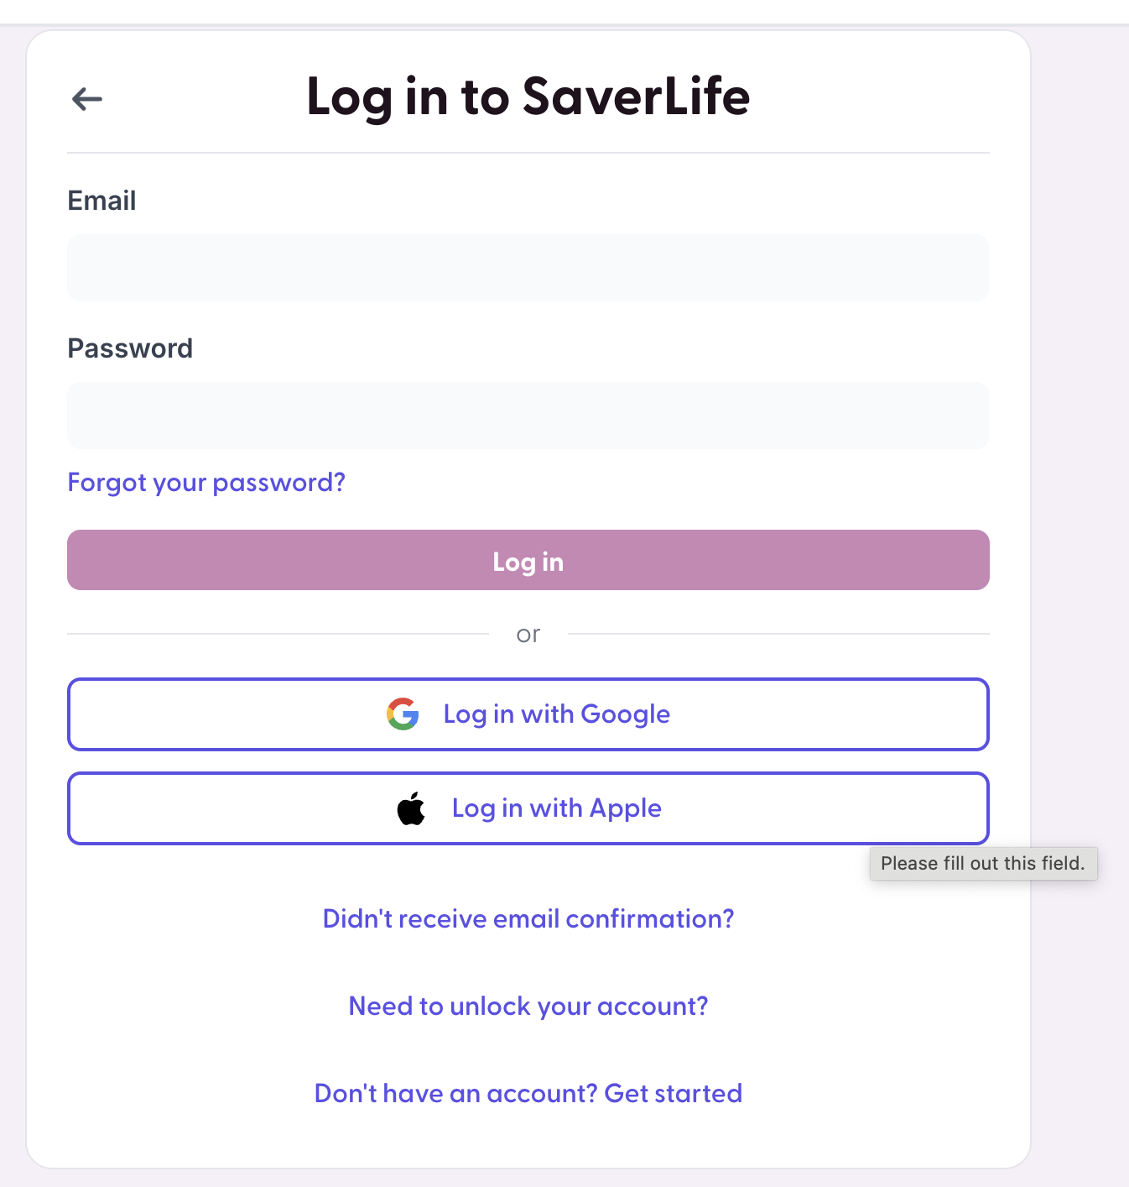
Task: Choose 'Log in with Google' text
Action: coord(556,714)
